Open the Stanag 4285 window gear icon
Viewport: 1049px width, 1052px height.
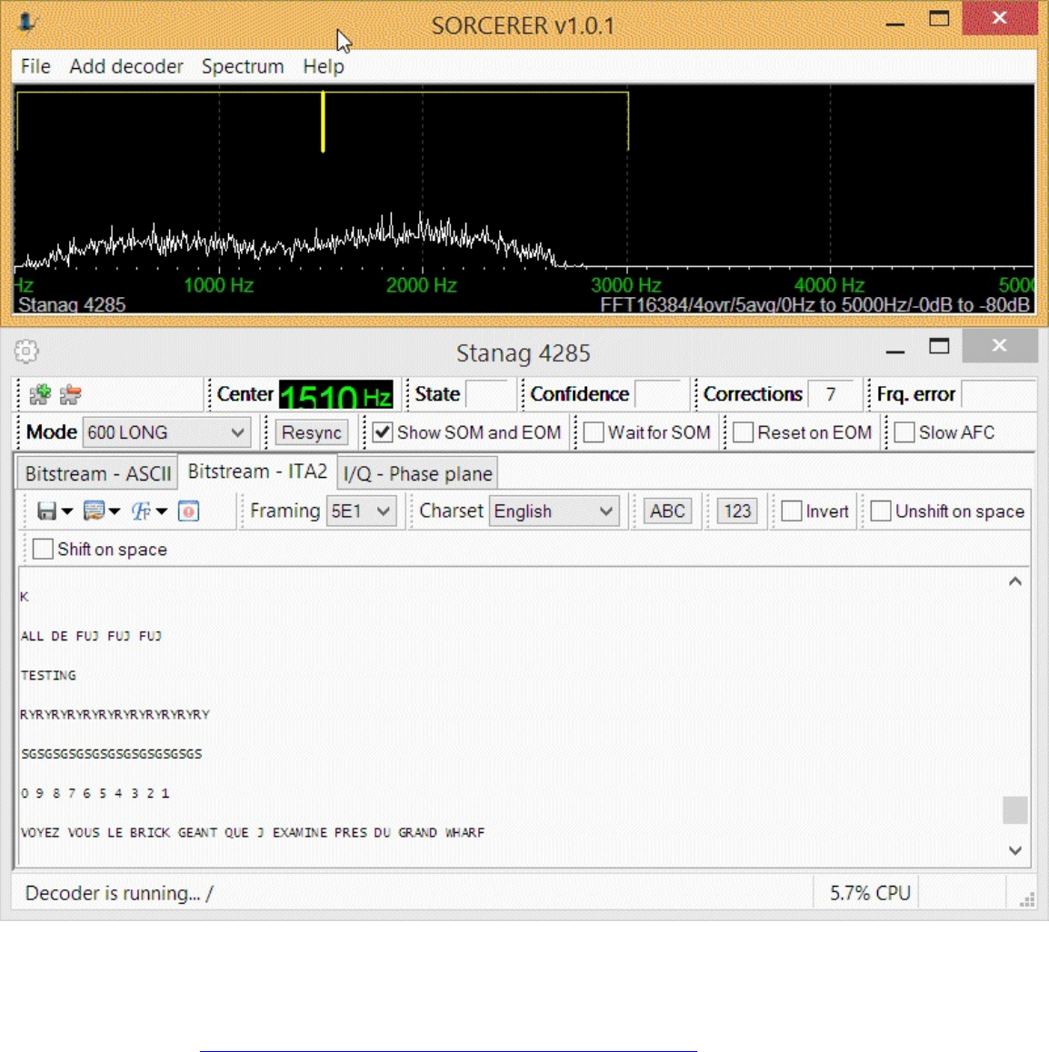[x=26, y=351]
